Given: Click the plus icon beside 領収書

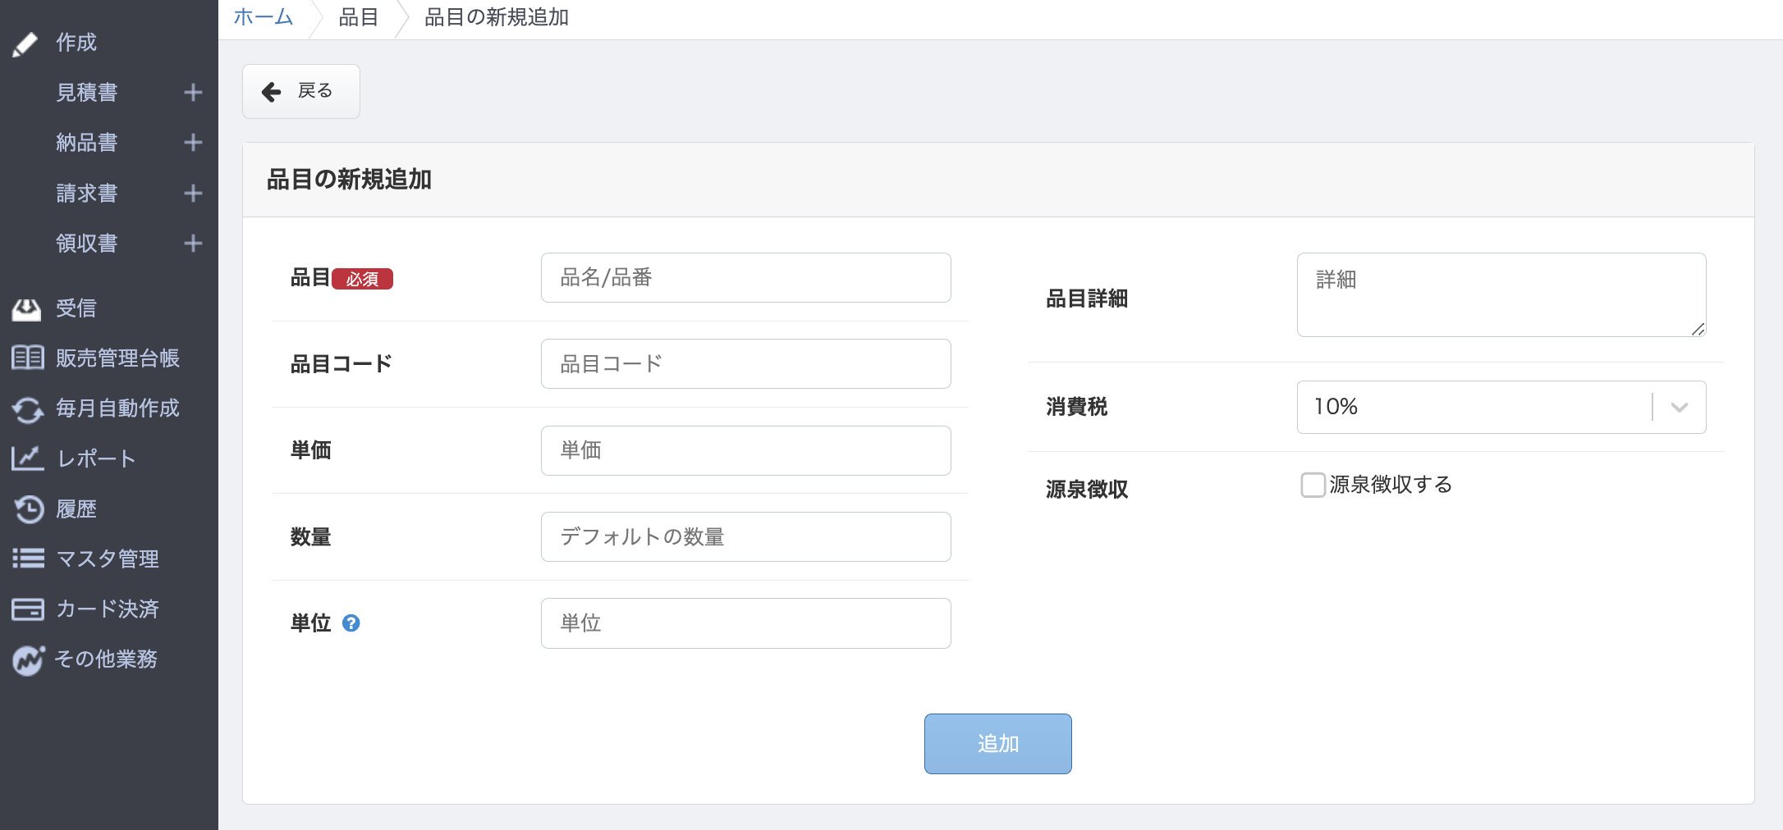Looking at the screenshot, I should tap(193, 244).
